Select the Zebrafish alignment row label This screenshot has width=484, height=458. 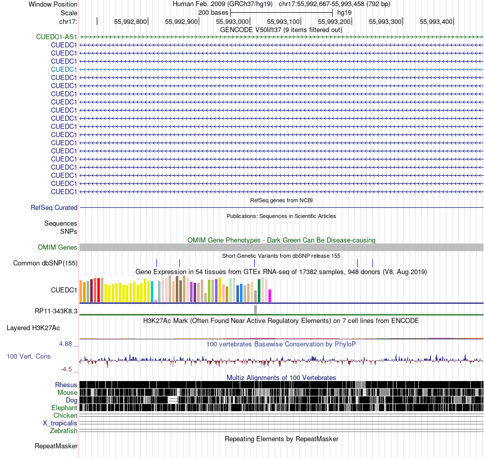[64, 431]
